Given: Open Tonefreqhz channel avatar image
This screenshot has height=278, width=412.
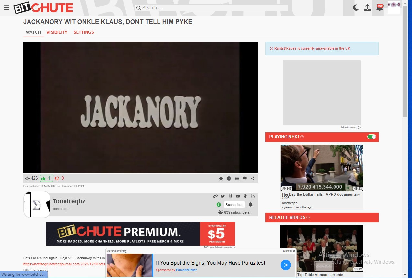Looking at the screenshot, I should tap(37, 205).
